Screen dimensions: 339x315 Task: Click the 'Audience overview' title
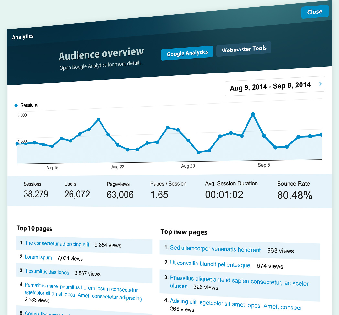tap(101, 54)
